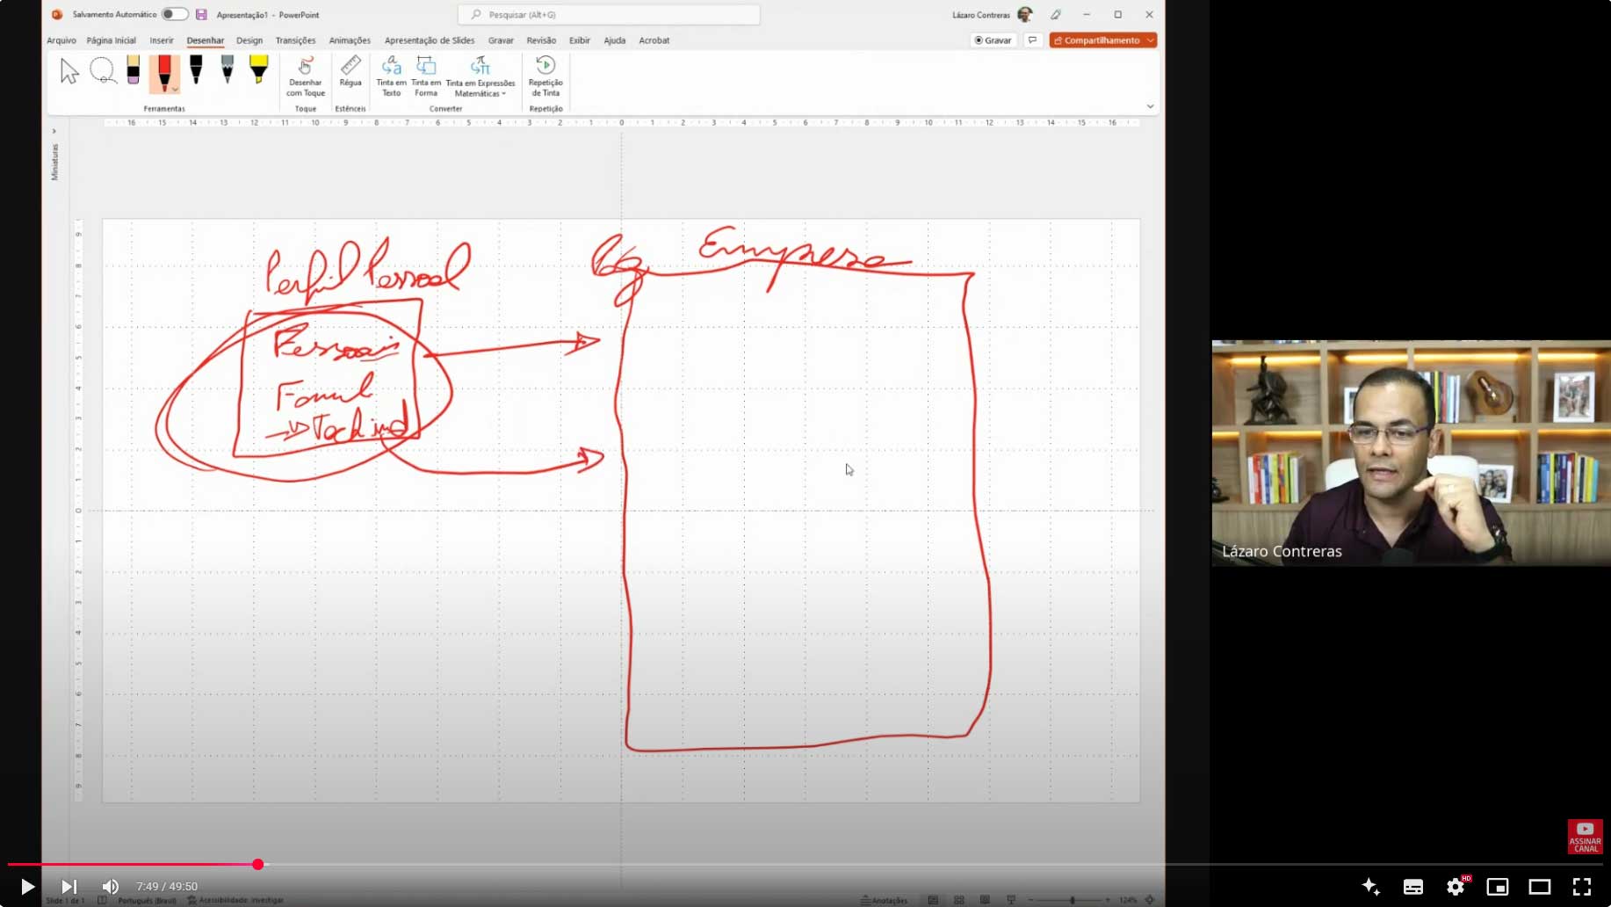Image resolution: width=1611 pixels, height=907 pixels.
Task: Click the Pesquisar search box
Action: pos(609,14)
